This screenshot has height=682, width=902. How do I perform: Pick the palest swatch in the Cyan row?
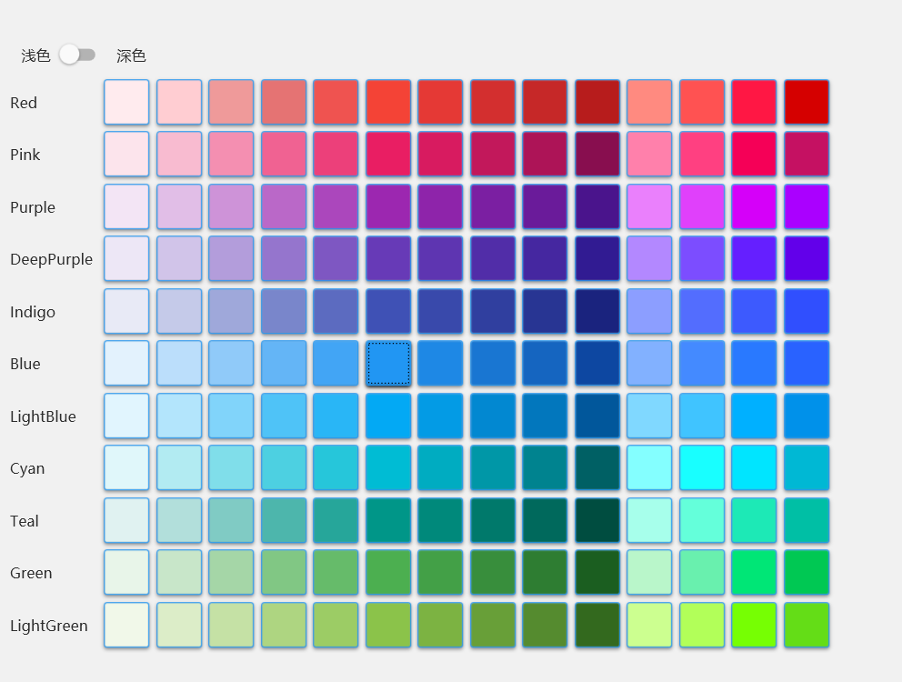(126, 468)
